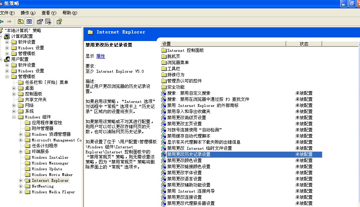Select policy 禁用更改链接颜色设置
This screenshot has height=207, width=360.
(x=189, y=167)
